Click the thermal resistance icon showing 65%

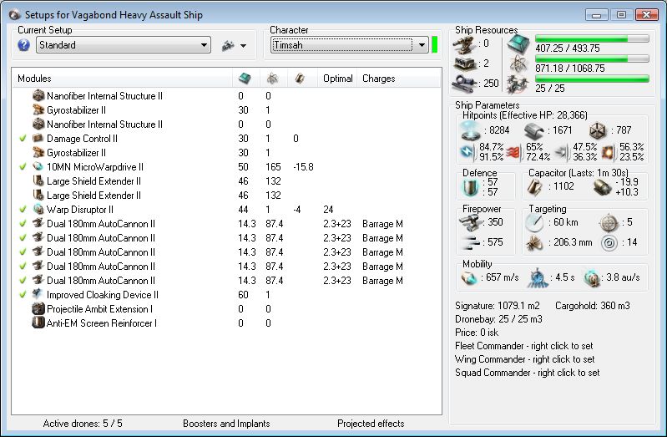515,151
